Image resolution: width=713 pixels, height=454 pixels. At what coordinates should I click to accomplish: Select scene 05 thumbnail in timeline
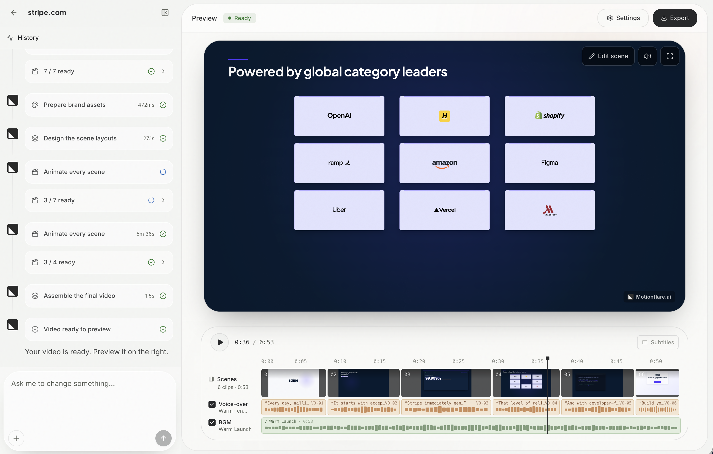click(597, 383)
